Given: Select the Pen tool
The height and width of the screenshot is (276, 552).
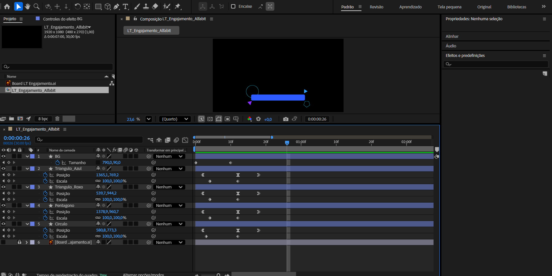Looking at the screenshot, I should click(116, 7).
